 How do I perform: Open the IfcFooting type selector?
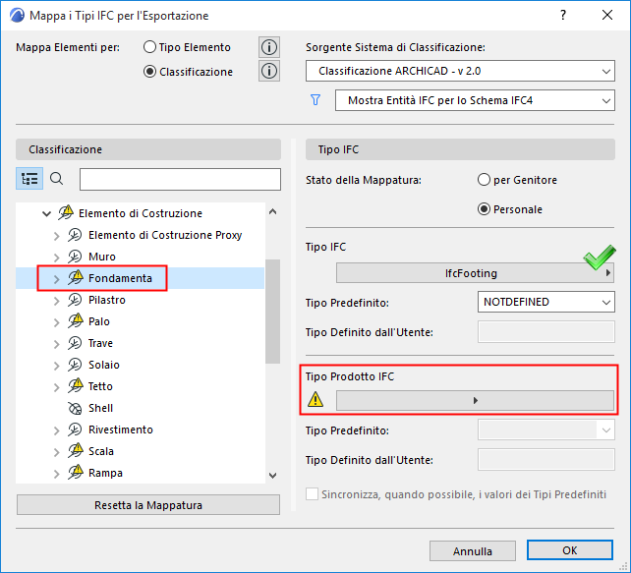click(x=476, y=273)
